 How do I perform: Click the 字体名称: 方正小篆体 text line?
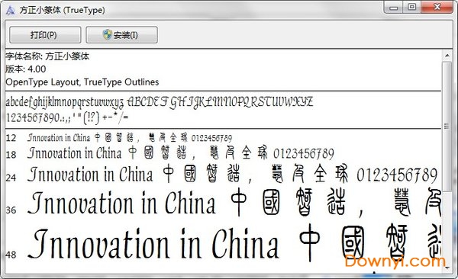[x=47, y=56]
